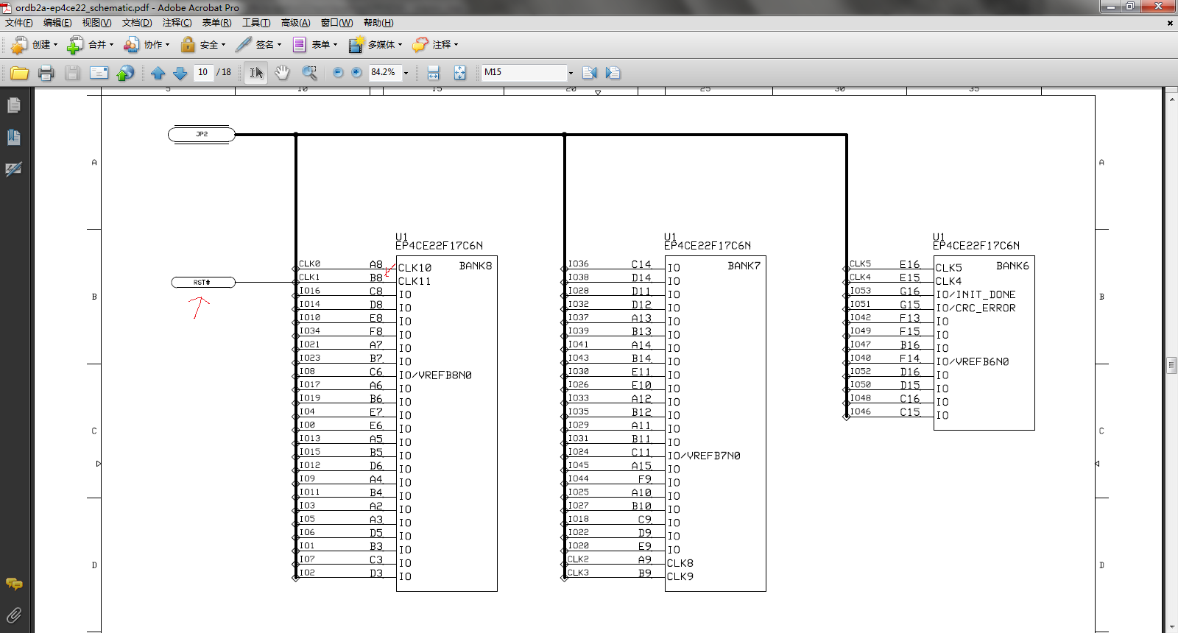Click the IO/VREFB7N0 pin label
The height and width of the screenshot is (633, 1178).
704,456
